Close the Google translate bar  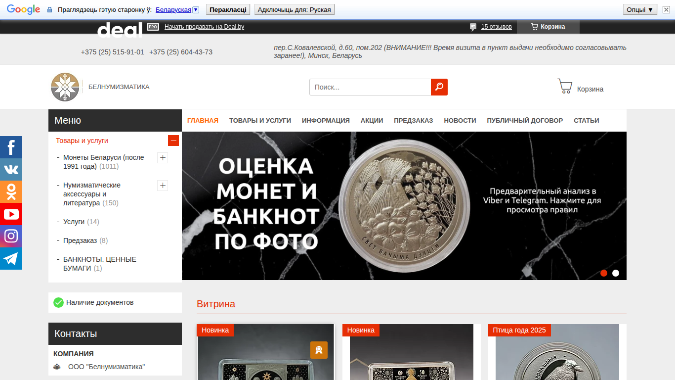click(667, 9)
